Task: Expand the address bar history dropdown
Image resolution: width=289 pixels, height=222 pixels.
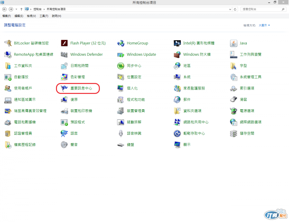Action: 230,9
